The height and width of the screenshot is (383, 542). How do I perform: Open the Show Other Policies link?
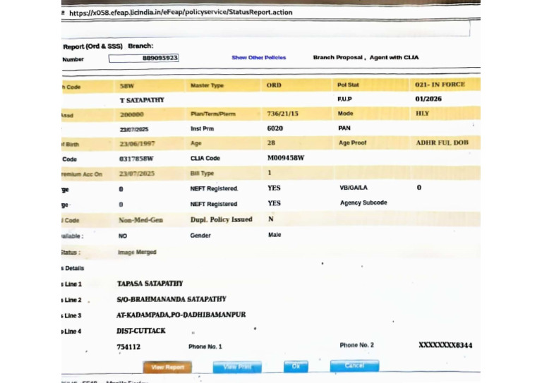tap(258, 58)
